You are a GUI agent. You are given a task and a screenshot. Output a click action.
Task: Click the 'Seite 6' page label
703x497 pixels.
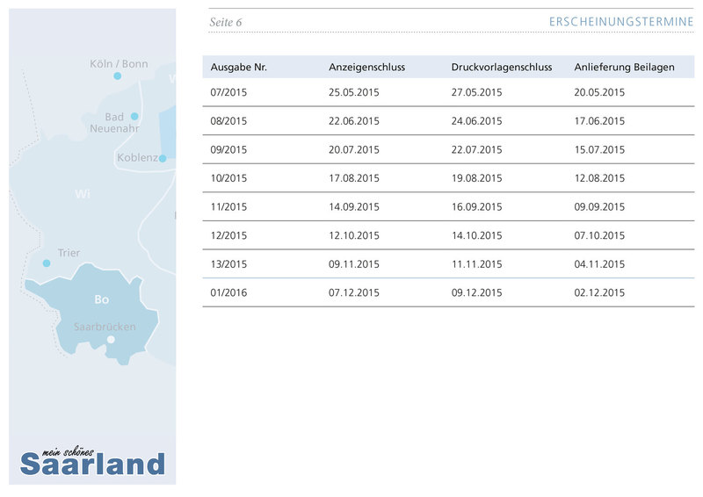[226, 22]
